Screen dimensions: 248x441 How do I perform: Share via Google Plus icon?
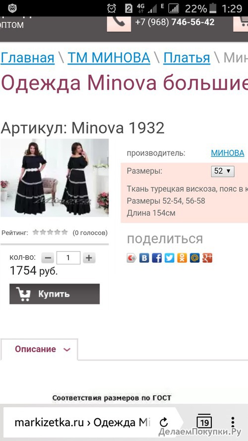[207, 258]
